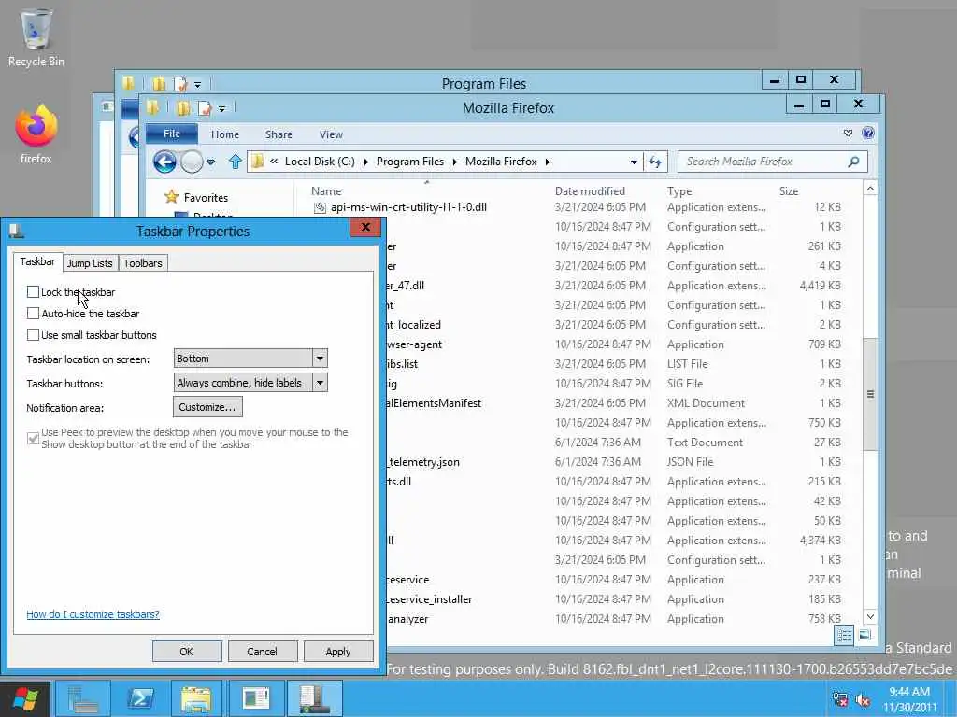Go up one folder level with the Up arrow
This screenshot has width=957, height=717.
tap(235, 162)
